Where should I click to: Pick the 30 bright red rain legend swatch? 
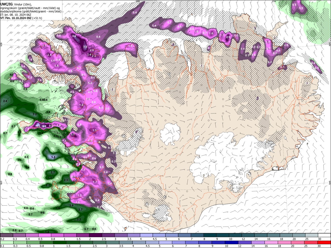324,242
